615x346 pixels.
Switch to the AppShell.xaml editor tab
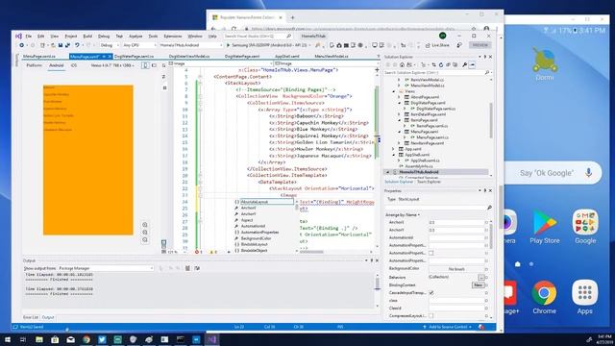coord(287,57)
